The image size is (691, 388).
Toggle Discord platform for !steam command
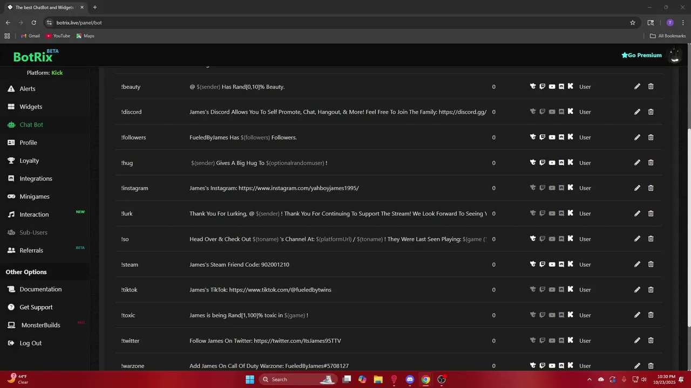coord(561,264)
